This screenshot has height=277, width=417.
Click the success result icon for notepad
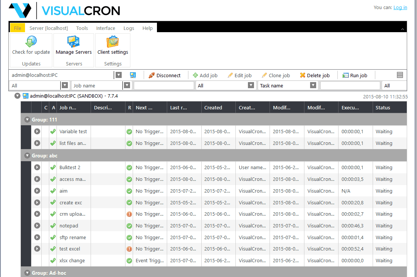pyautogui.click(x=129, y=226)
